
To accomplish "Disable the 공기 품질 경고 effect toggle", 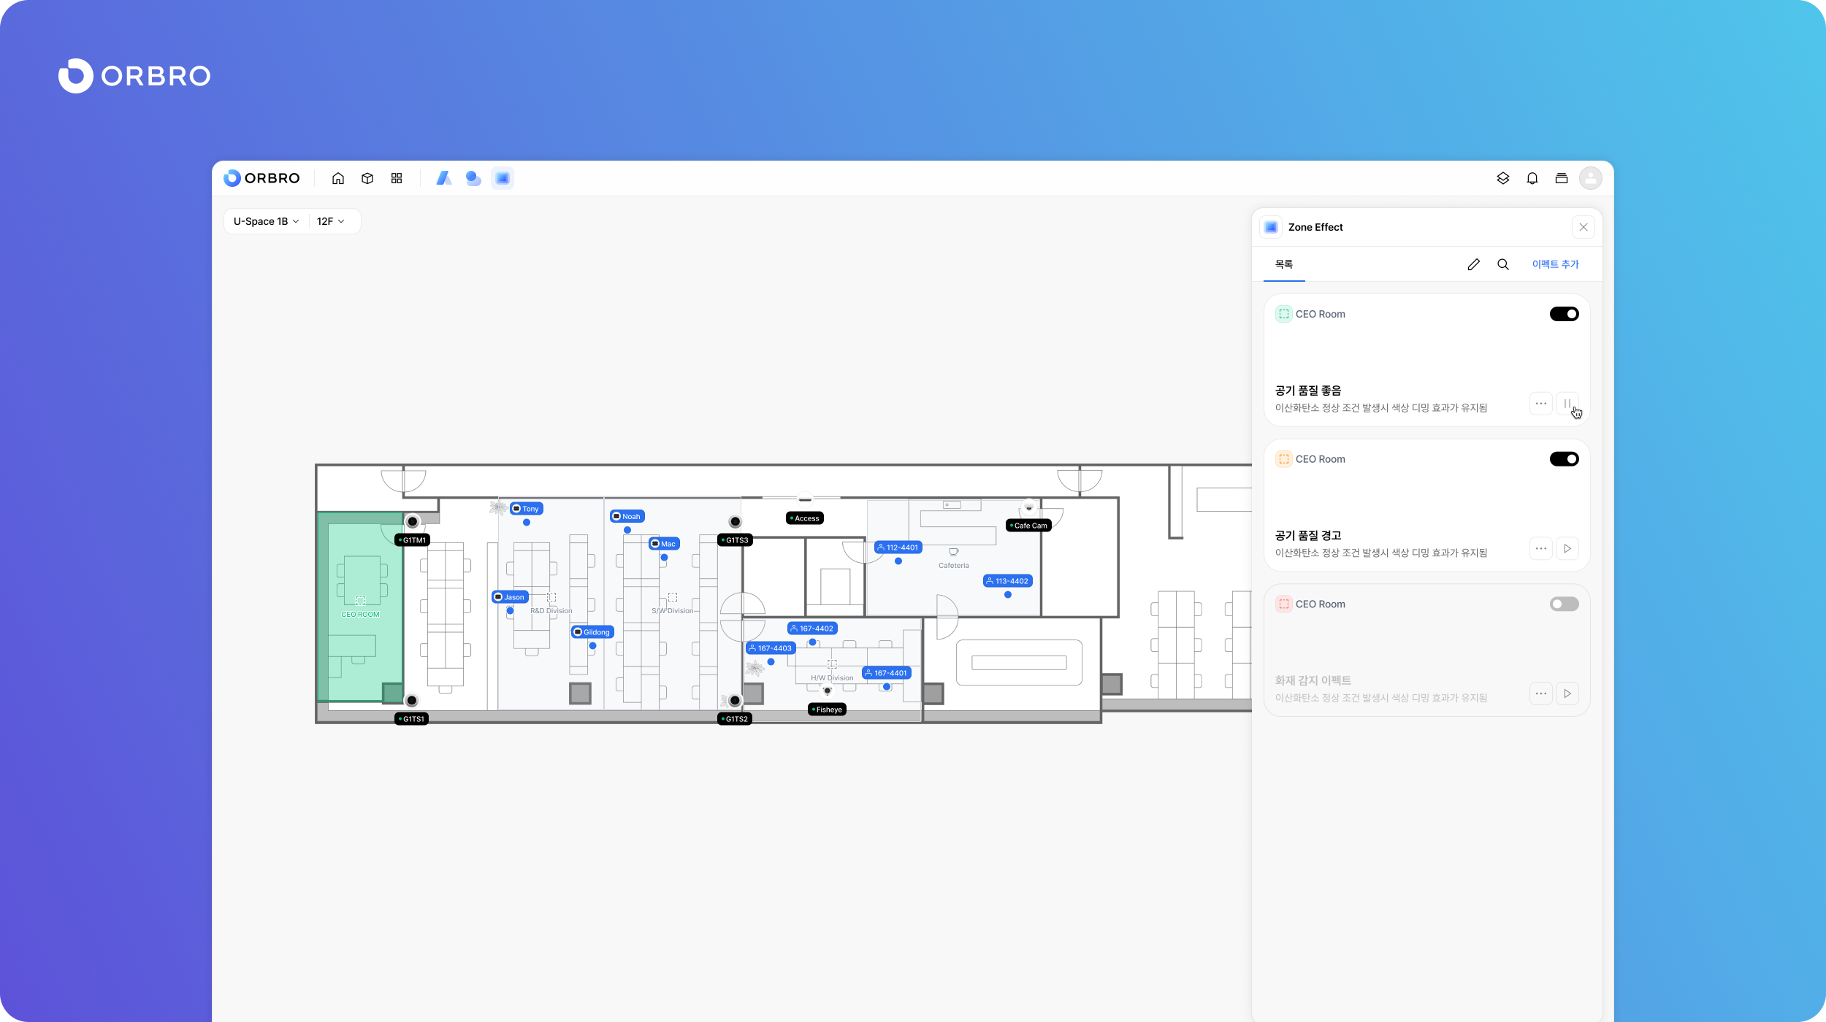I will 1564,459.
